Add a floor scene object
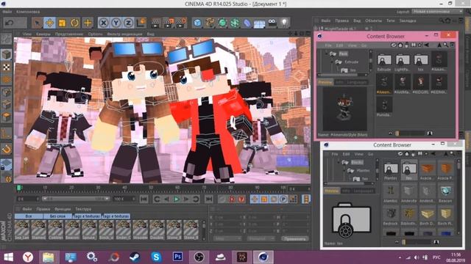Image resolution: width=471 pixels, height=264 pixels. [260, 23]
